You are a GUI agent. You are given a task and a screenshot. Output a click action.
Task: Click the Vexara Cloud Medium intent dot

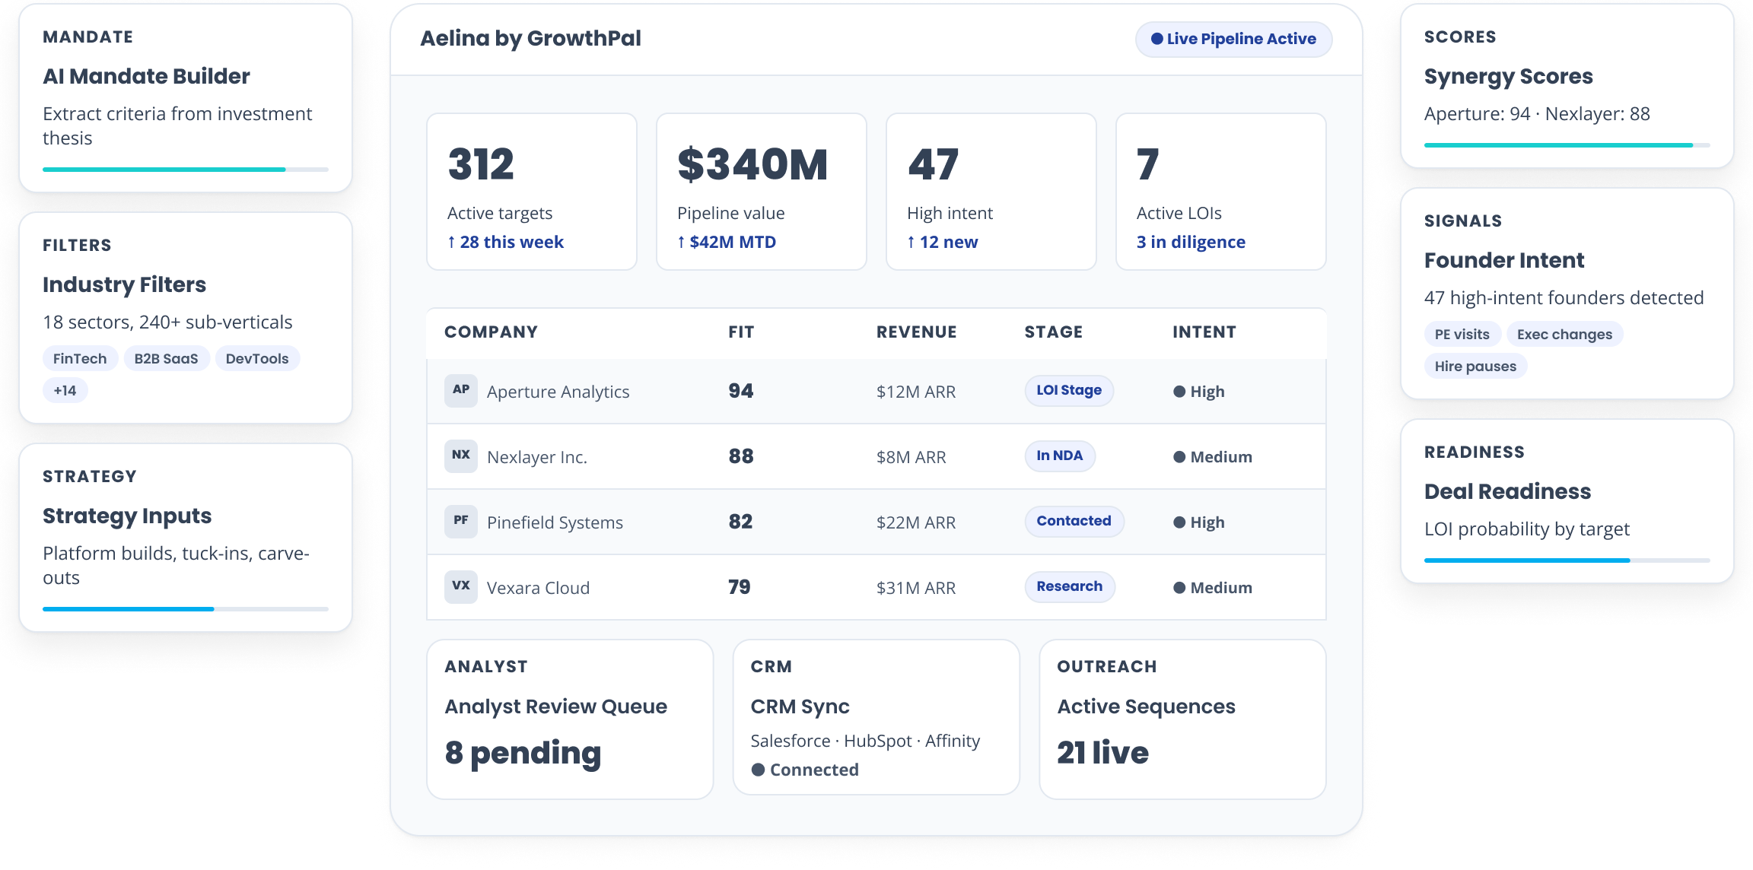1179,588
